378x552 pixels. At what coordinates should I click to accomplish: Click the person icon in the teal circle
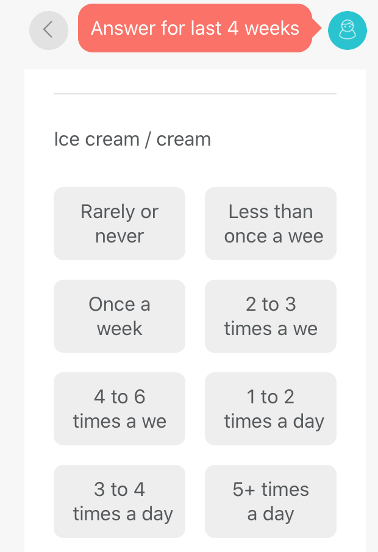point(348,29)
